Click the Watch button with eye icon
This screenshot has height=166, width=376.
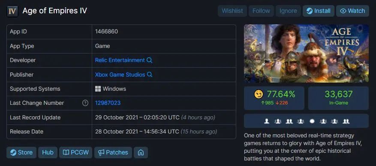[352, 11]
